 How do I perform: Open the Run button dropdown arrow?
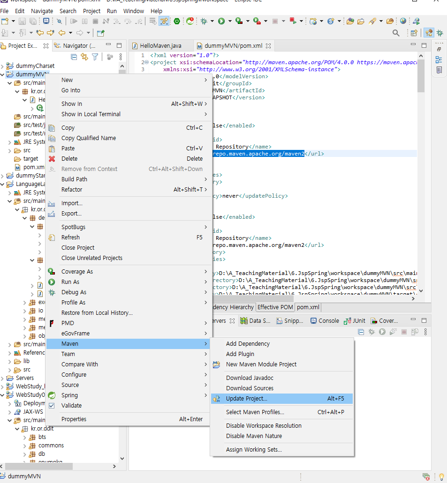[x=230, y=21]
